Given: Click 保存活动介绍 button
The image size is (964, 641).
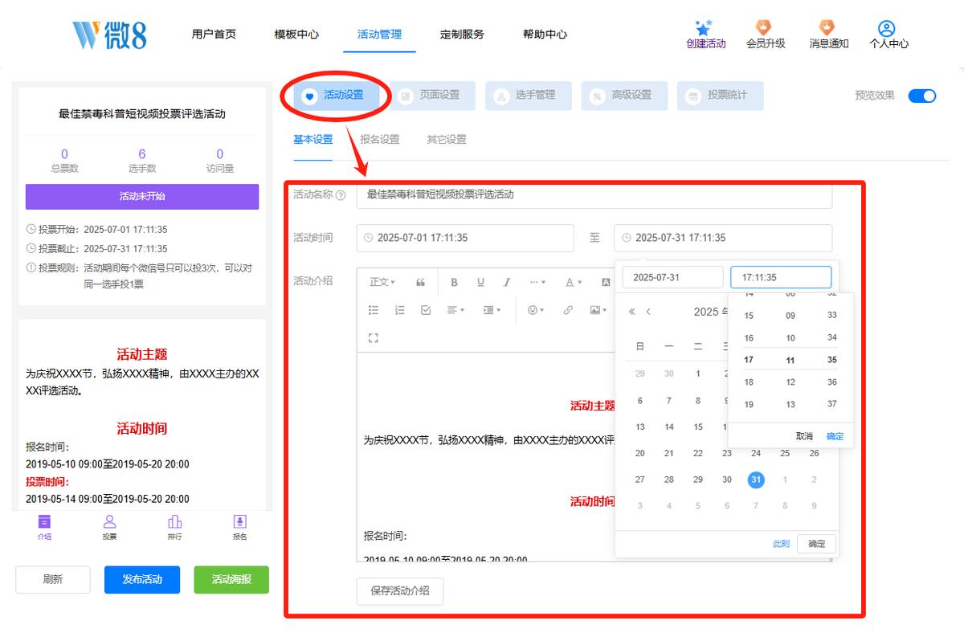Looking at the screenshot, I should tap(400, 591).
